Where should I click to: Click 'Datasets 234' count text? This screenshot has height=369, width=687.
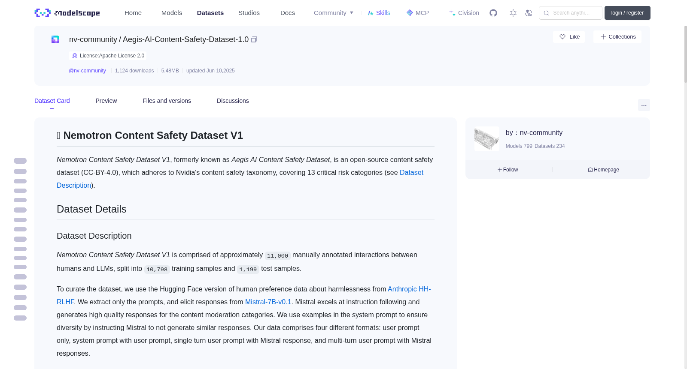click(550, 146)
